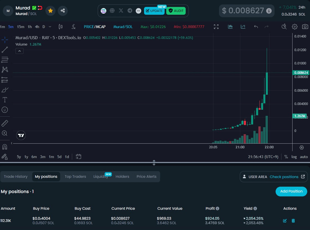Click the undo arrow on chart toolbar

[x=256, y=27]
